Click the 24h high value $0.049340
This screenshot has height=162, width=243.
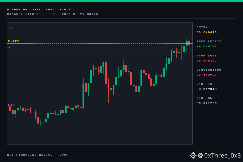click(x=207, y=89)
